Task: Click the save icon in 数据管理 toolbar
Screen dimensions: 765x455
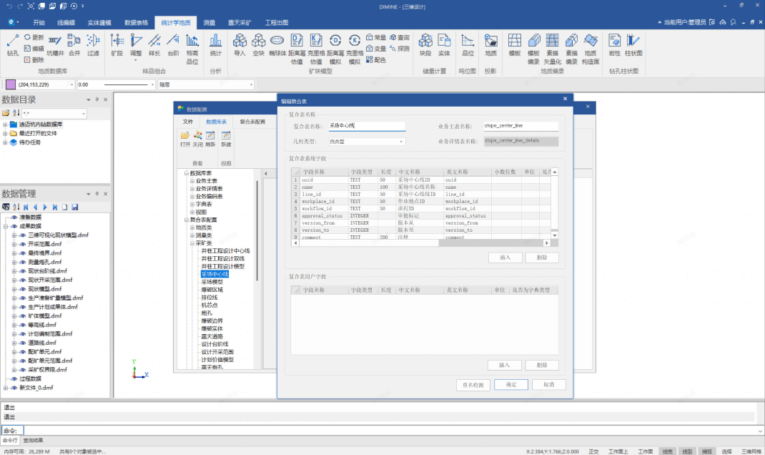Action: click(x=74, y=207)
